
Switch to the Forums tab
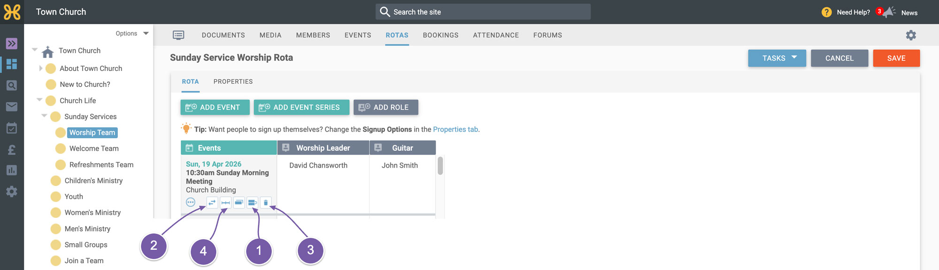pyautogui.click(x=548, y=35)
